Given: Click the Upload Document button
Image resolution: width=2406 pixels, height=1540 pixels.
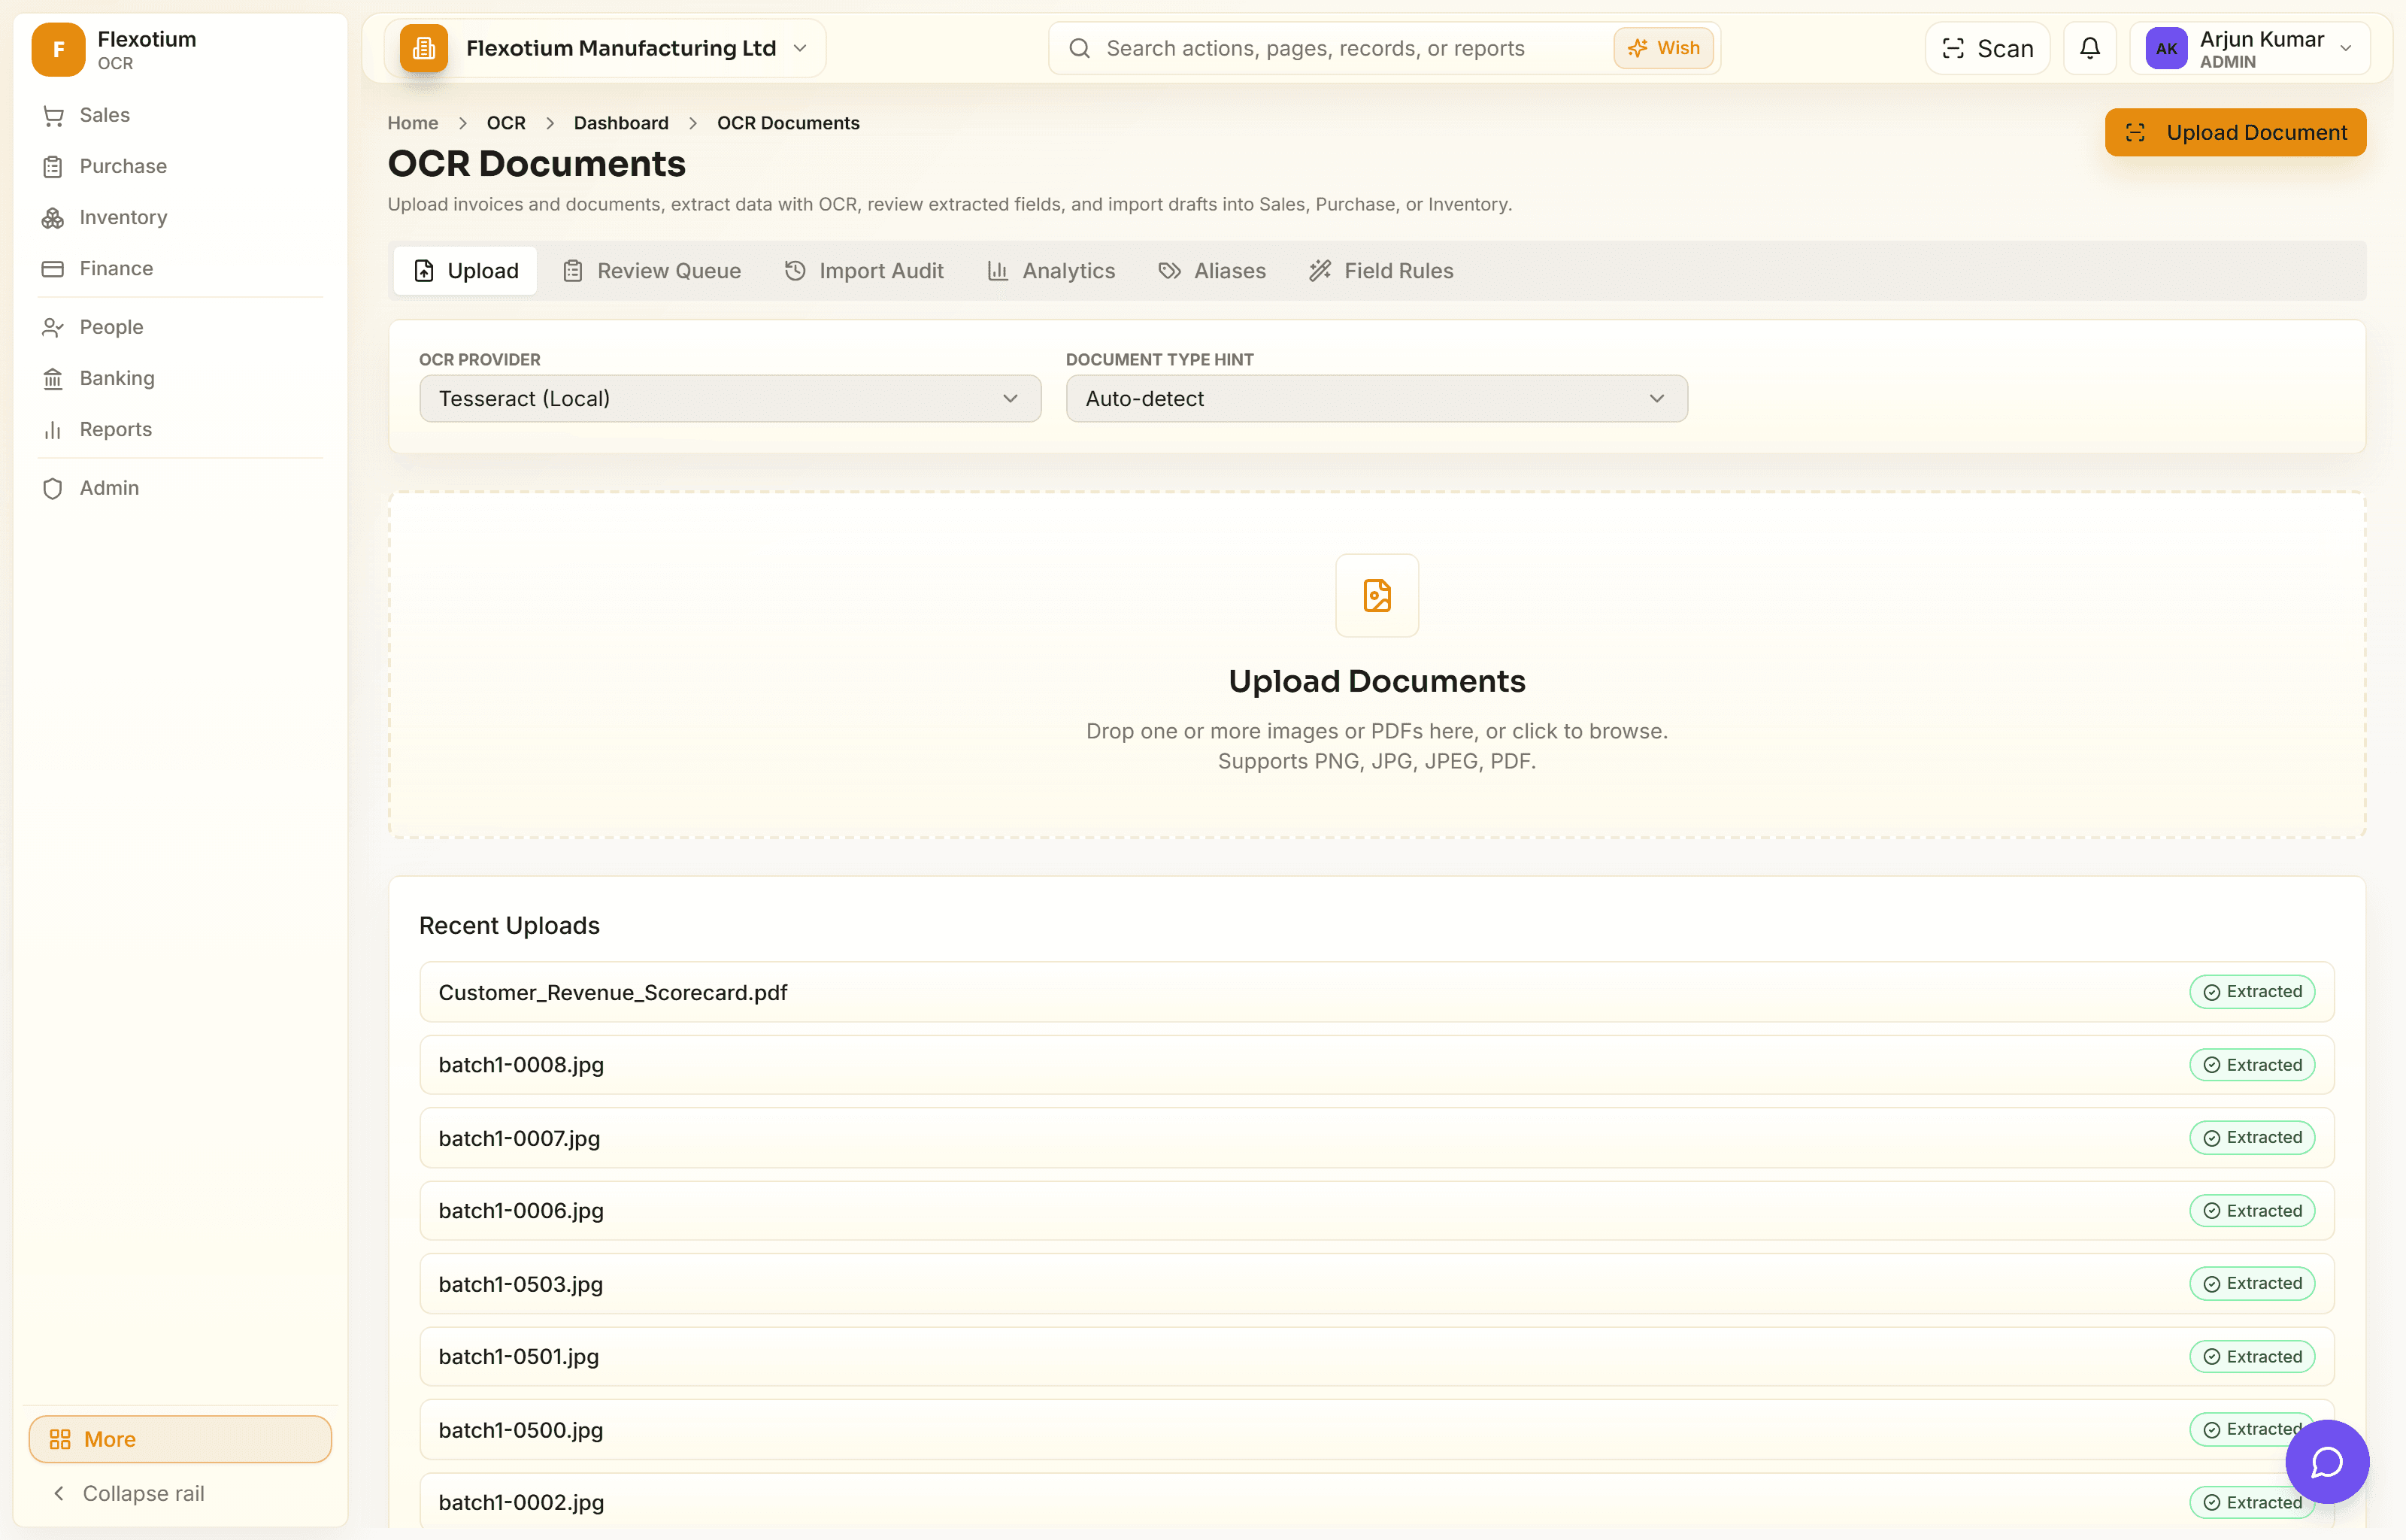Looking at the screenshot, I should click(x=2235, y=132).
